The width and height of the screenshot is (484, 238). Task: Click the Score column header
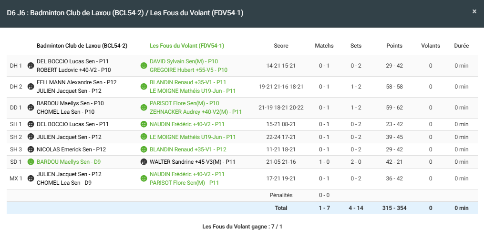(x=281, y=46)
